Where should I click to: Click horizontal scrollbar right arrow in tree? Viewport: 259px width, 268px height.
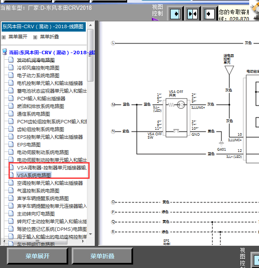pyautogui.click(x=83, y=242)
